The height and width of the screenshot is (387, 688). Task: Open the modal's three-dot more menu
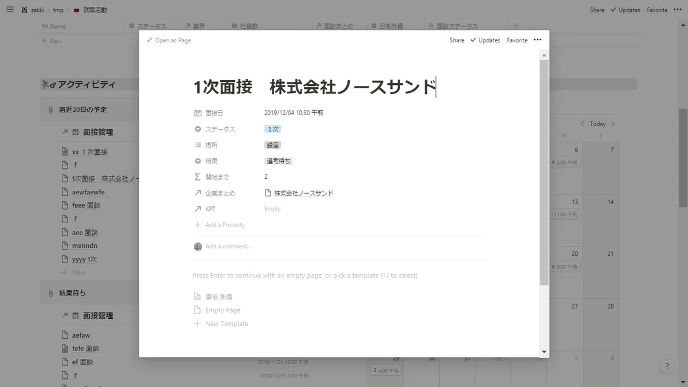[537, 40]
